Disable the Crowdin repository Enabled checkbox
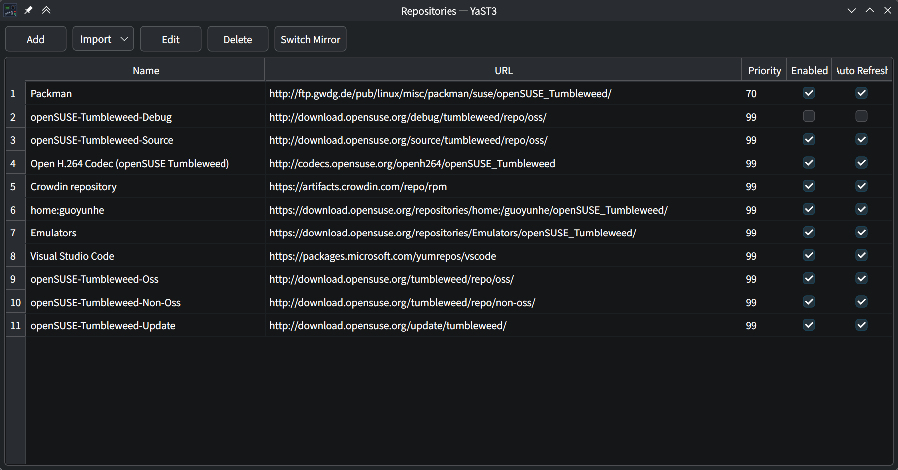The image size is (898, 470). point(809,186)
